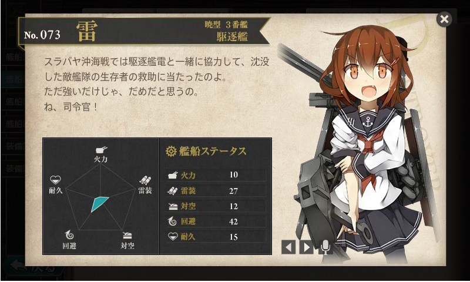Click the No. 073 index label
This screenshot has height=282, width=470.
pos(42,35)
